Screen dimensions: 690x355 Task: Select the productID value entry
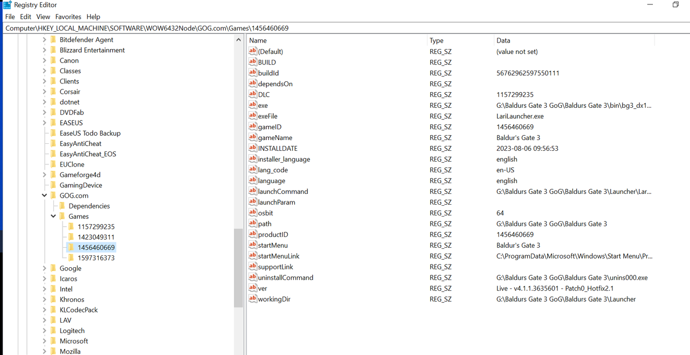(x=273, y=234)
